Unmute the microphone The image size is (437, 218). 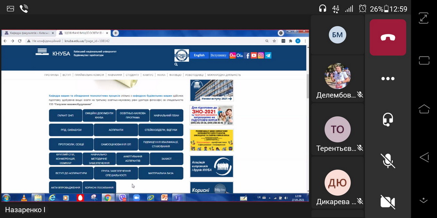click(387, 160)
